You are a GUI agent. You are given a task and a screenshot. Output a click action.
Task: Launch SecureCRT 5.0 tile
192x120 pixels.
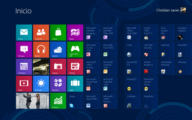click(x=133, y=67)
